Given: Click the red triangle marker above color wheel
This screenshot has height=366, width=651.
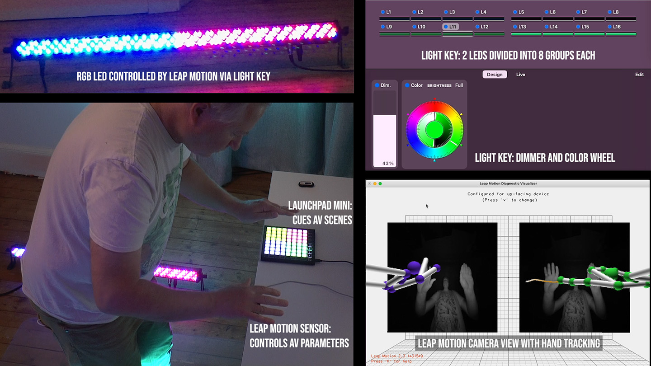Looking at the screenshot, I should 434,99.
